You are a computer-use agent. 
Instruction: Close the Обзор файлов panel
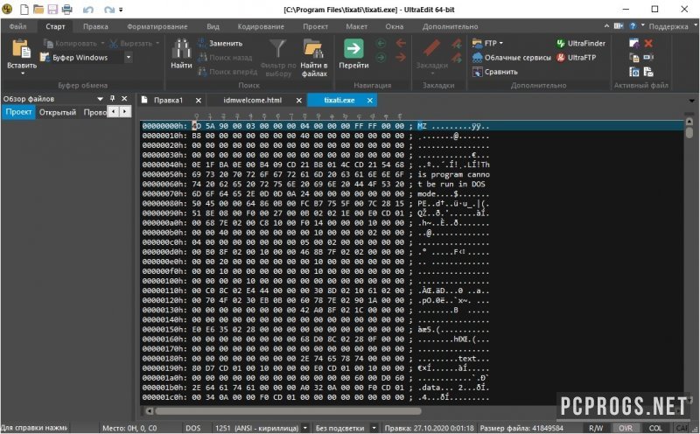tap(124, 99)
